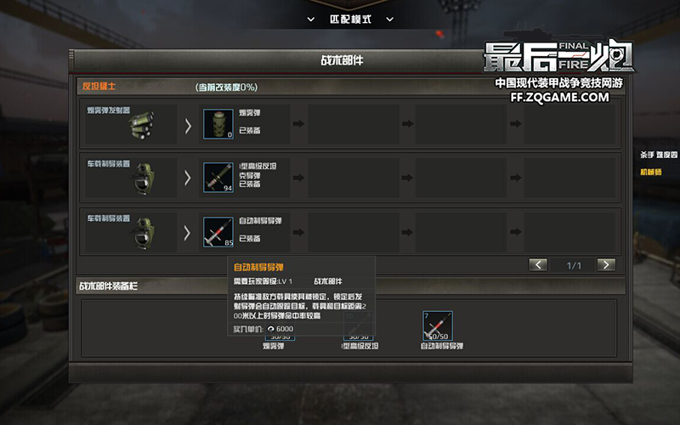Click the 最后一炮 Final Fire logo
The height and width of the screenshot is (425, 680).
coord(558,56)
